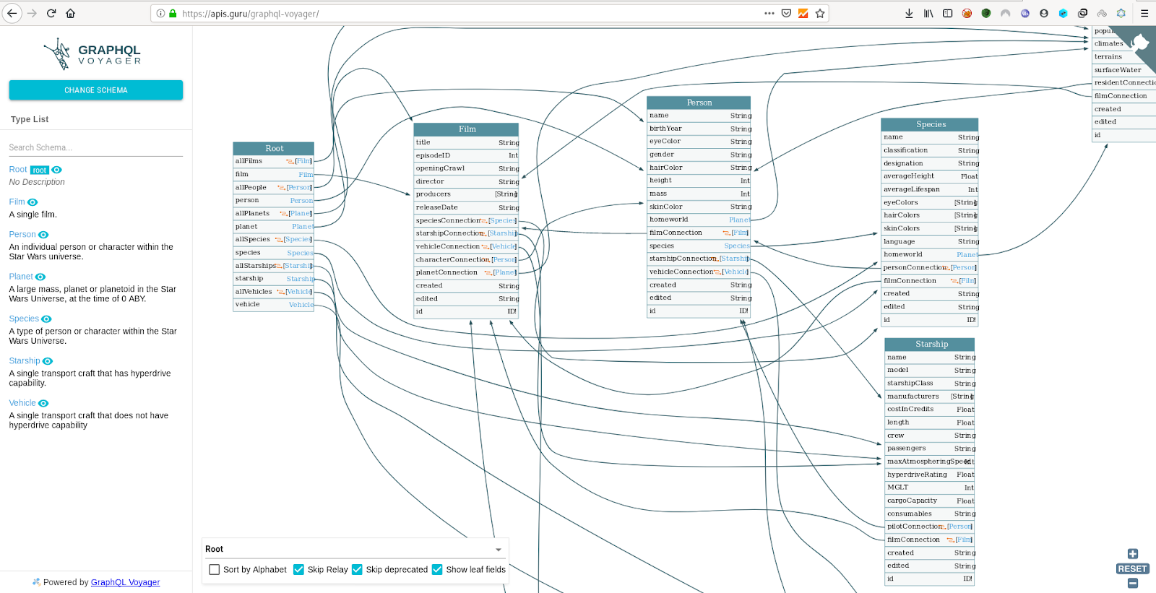Open the downloads arrow icon
This screenshot has height=593, width=1156.
(909, 13)
